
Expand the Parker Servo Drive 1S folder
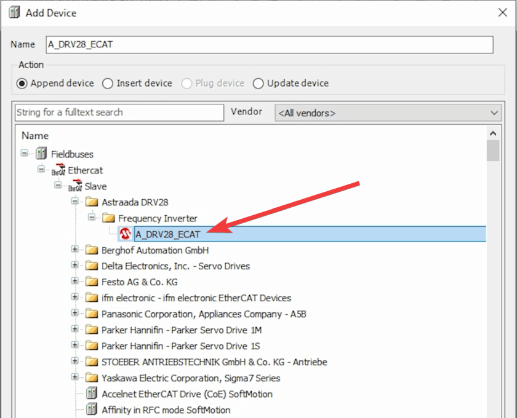click(x=75, y=345)
